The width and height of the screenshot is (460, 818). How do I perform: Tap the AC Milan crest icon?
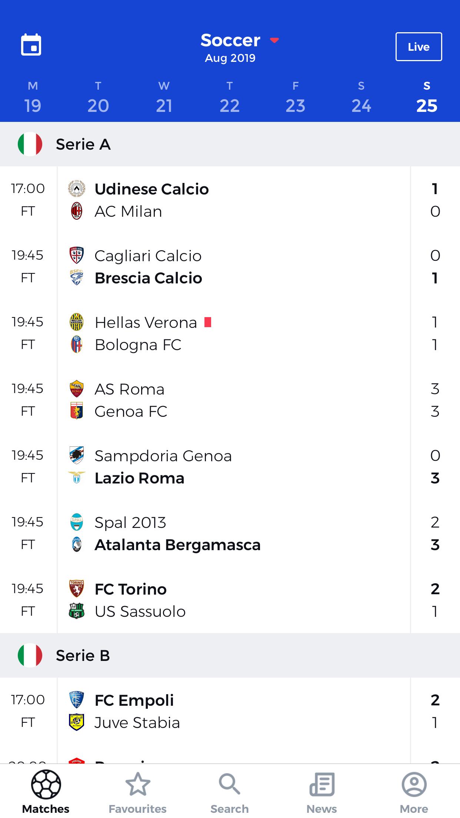(77, 211)
